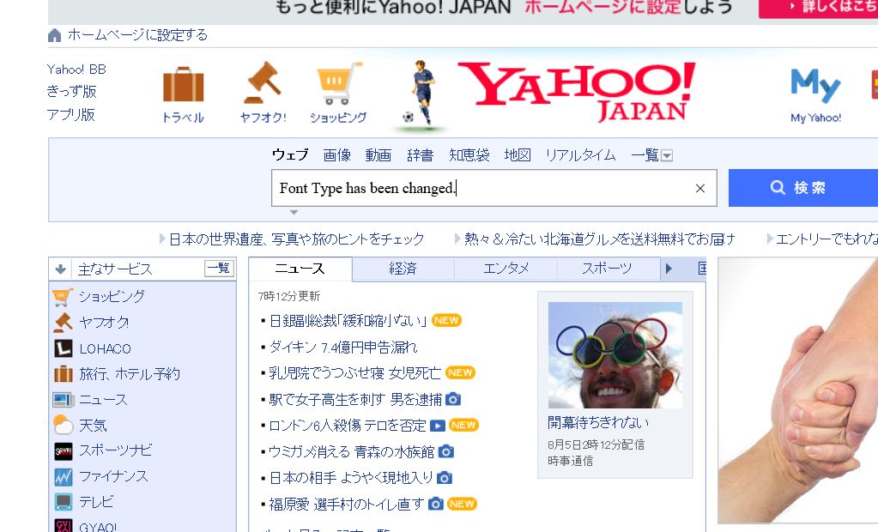Screen dimensions: 878x532
Task: Click the 旅行、ホテル予約 suitcase icon
Action: tap(64, 373)
